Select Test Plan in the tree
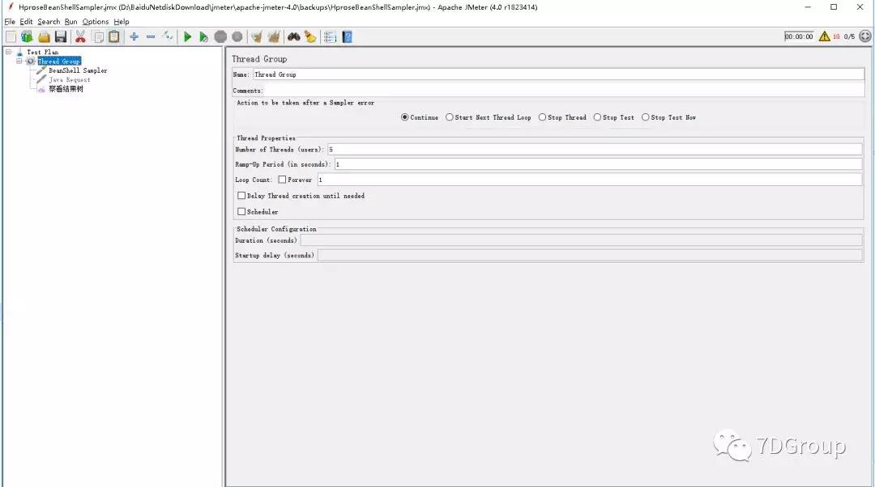The image size is (875, 487). [x=42, y=52]
